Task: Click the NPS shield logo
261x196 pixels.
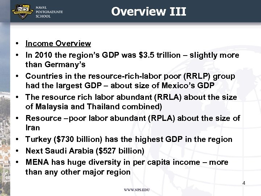Action: tap(22, 12)
